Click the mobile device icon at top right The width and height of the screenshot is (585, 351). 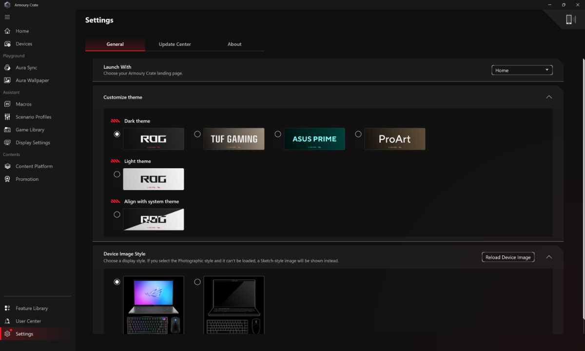click(569, 19)
